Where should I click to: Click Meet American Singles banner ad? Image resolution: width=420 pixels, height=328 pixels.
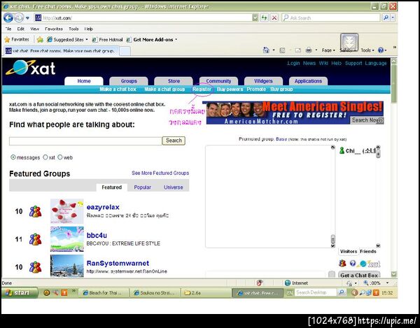click(295, 113)
